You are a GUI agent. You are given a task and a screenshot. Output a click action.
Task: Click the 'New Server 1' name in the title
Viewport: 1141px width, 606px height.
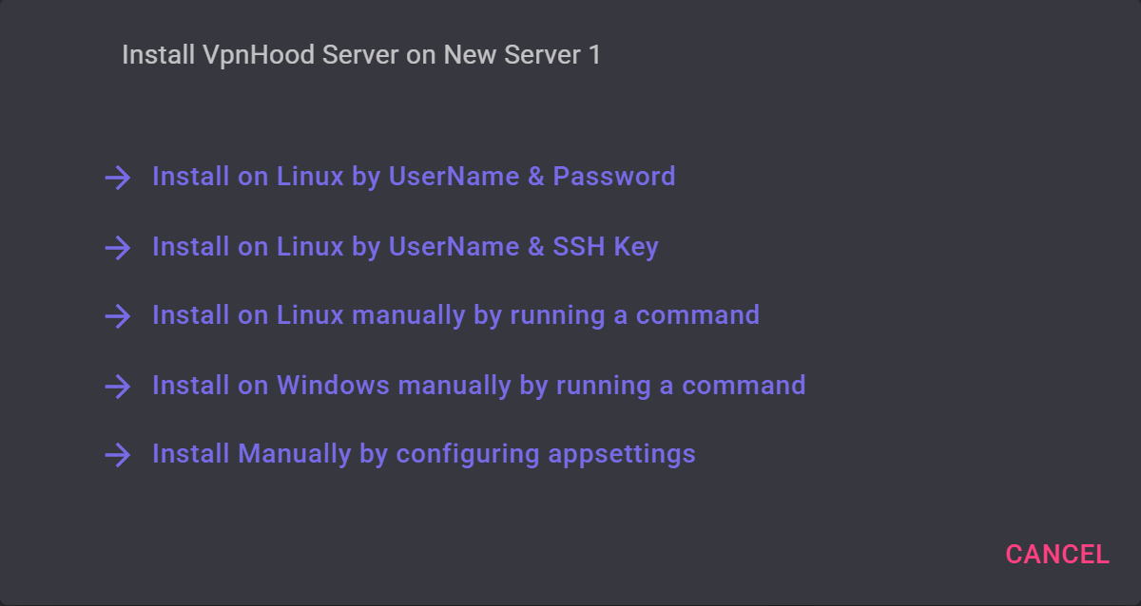pos(522,55)
